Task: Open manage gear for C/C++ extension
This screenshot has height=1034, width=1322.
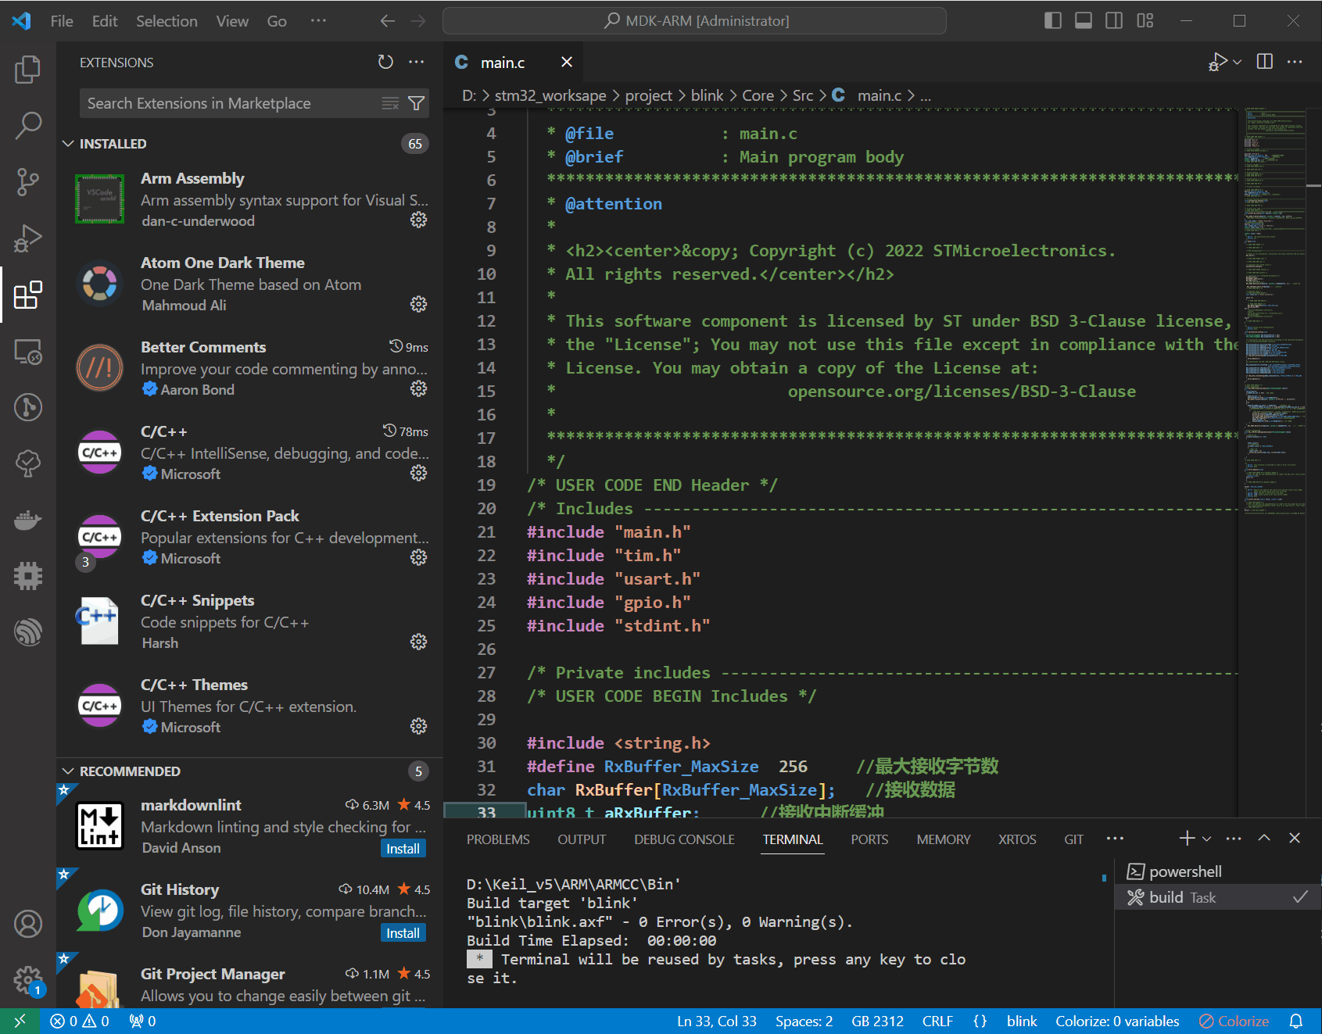Action: [x=419, y=473]
